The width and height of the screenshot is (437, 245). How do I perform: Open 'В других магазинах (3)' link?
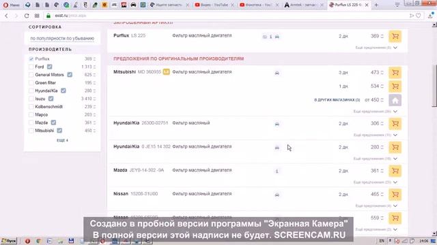(x=337, y=100)
